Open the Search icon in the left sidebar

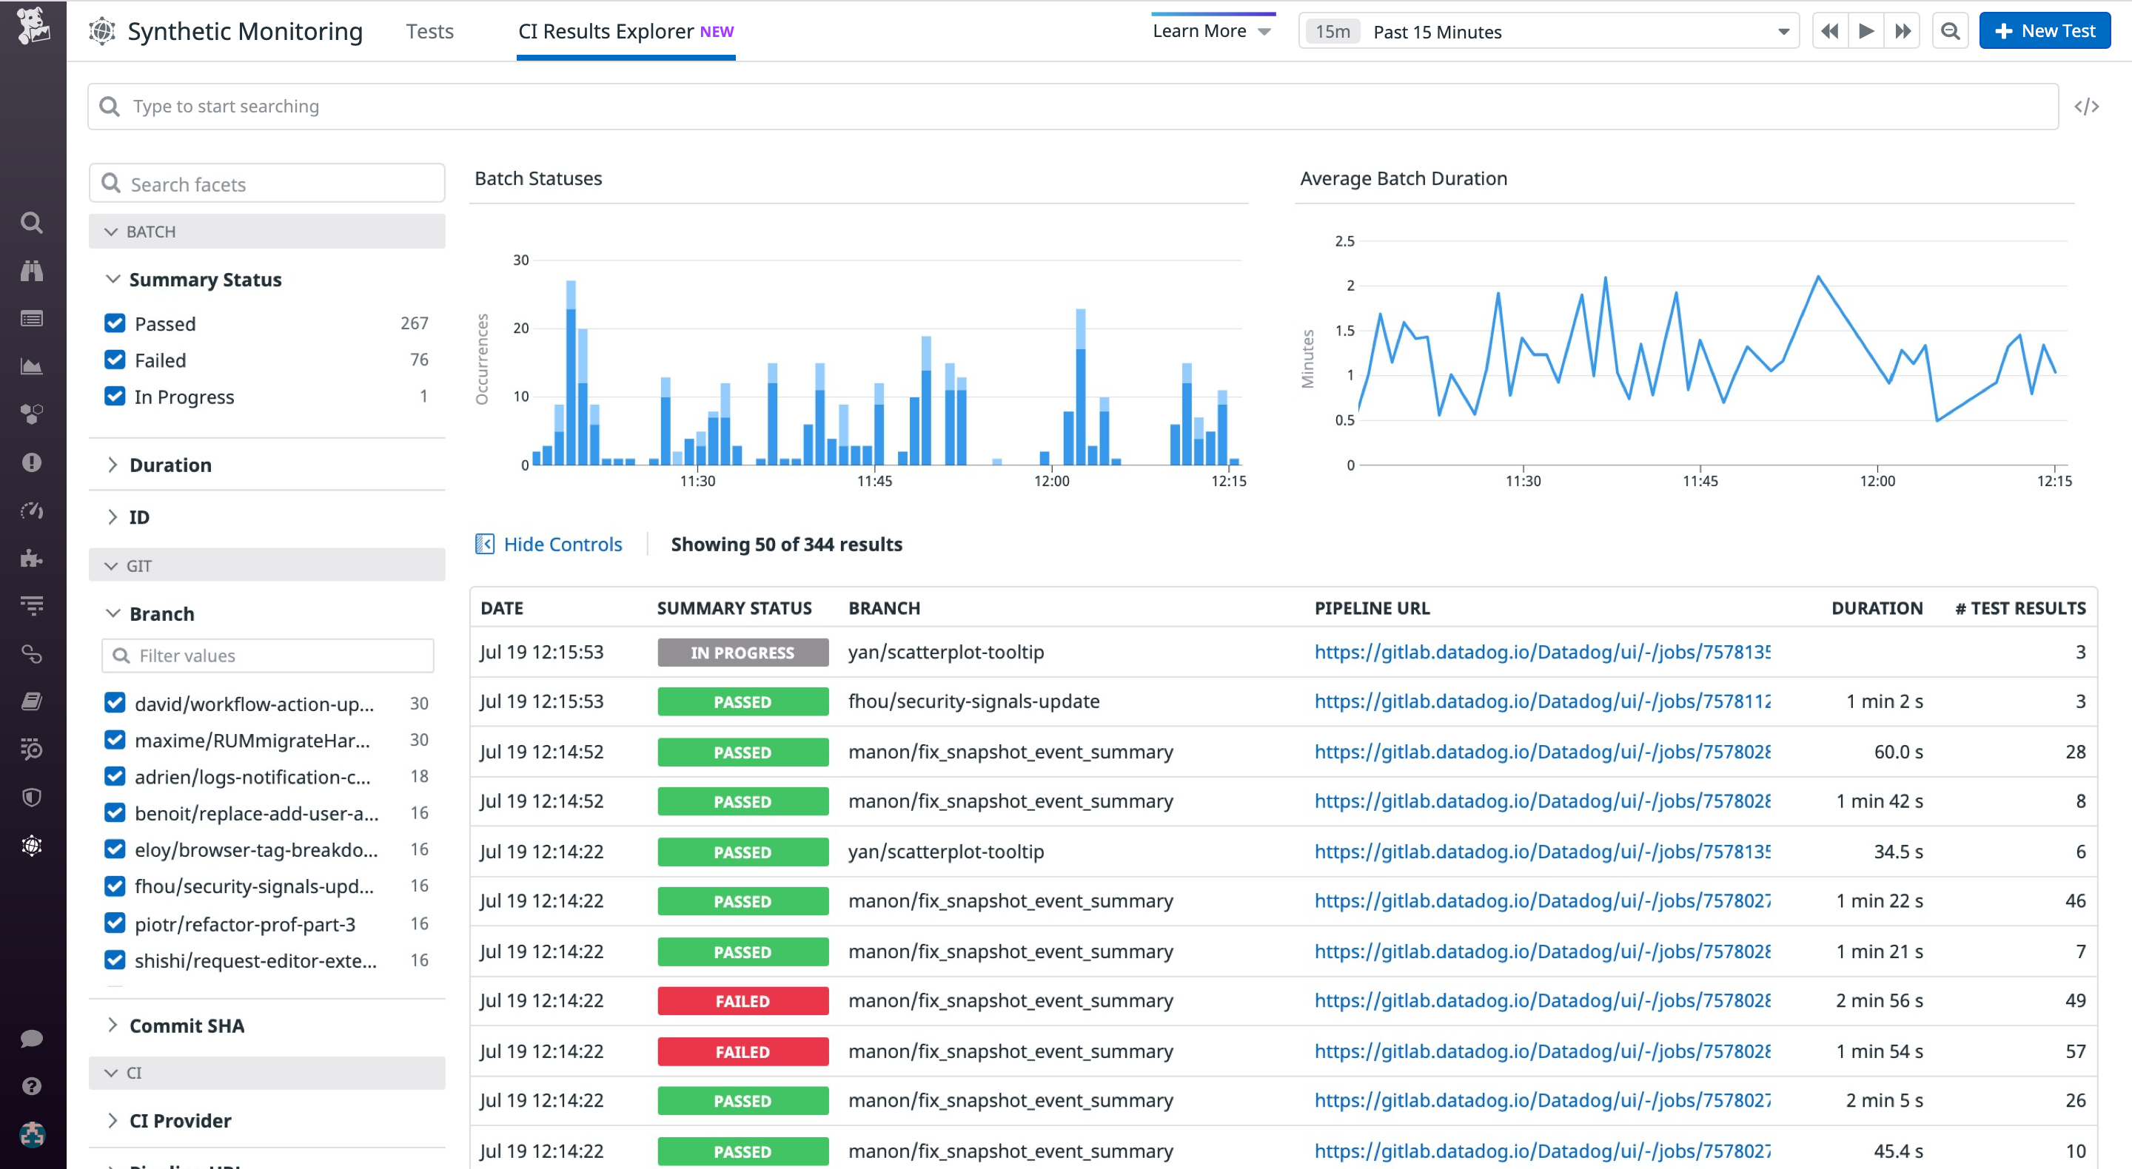point(31,223)
